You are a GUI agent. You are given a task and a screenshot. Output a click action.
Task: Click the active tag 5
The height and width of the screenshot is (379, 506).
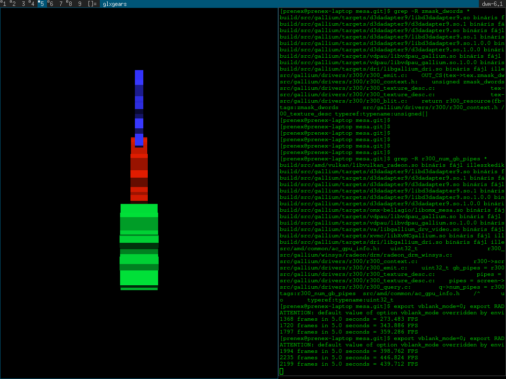tap(42, 4)
